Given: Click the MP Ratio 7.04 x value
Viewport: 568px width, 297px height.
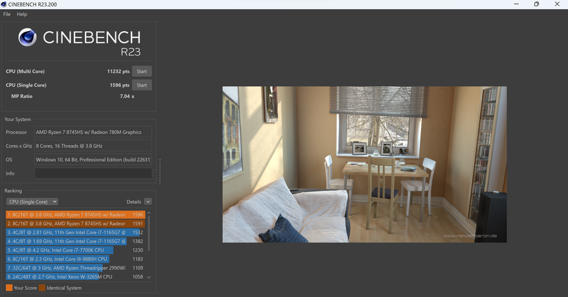Looking at the screenshot, I should 127,96.
